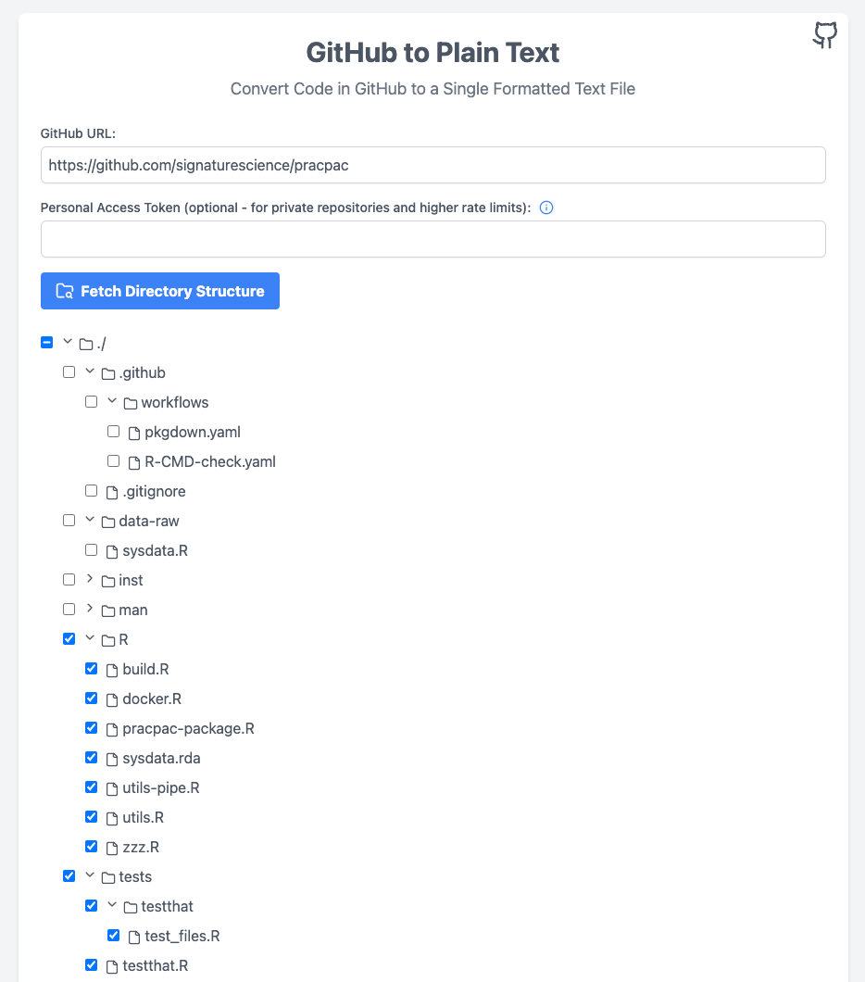Collapse the workflows folder
Viewport: 865px width, 982px height.
(111, 401)
